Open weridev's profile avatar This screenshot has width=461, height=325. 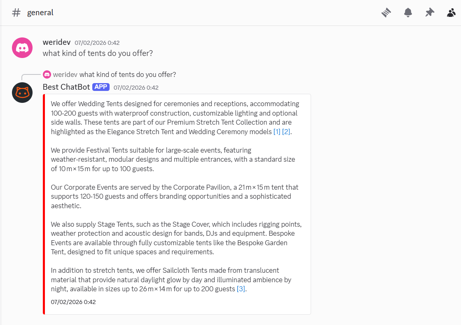point(22,48)
